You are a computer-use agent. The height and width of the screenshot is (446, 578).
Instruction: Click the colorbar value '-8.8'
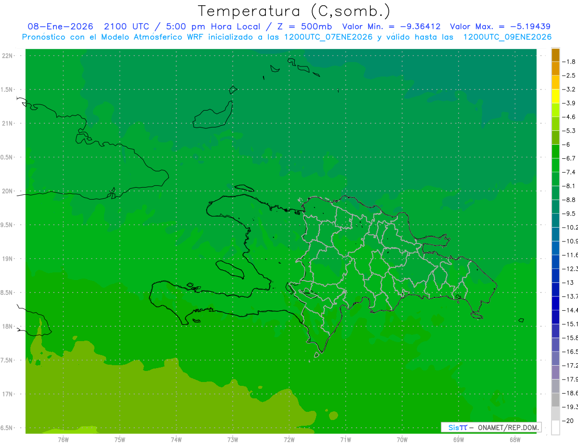coord(569,200)
